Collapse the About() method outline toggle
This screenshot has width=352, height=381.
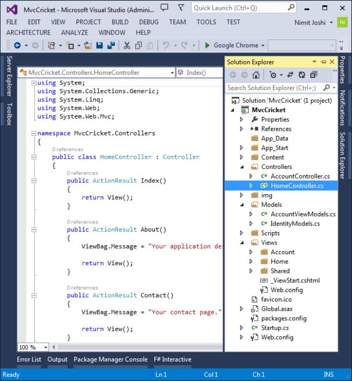point(34,229)
